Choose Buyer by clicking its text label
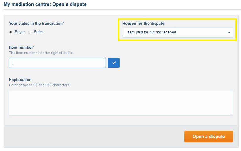The width and height of the screenshot is (241, 151). [x=20, y=32]
